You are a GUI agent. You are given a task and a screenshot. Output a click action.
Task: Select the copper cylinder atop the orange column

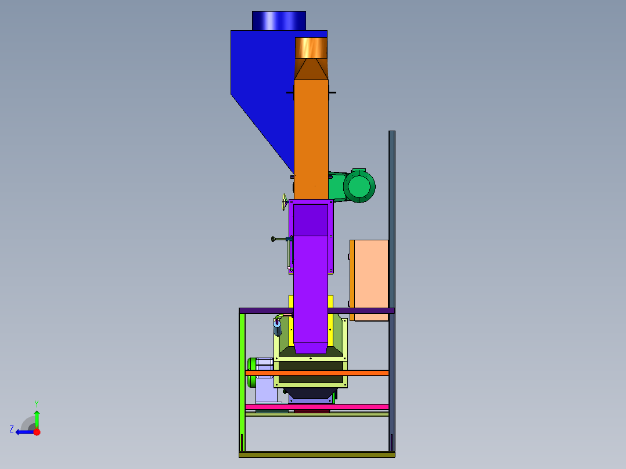click(x=311, y=48)
